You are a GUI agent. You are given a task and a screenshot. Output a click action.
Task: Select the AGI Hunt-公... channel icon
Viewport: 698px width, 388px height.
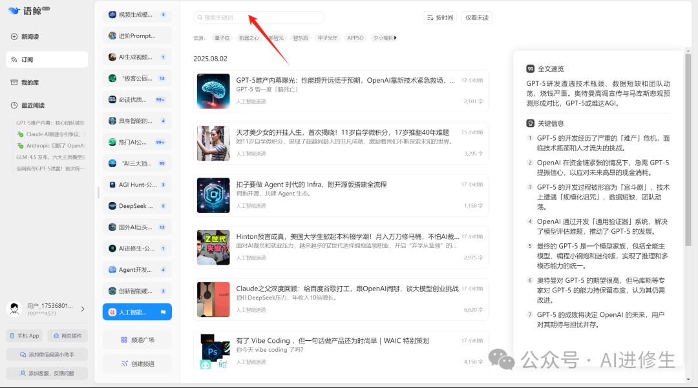coord(112,185)
